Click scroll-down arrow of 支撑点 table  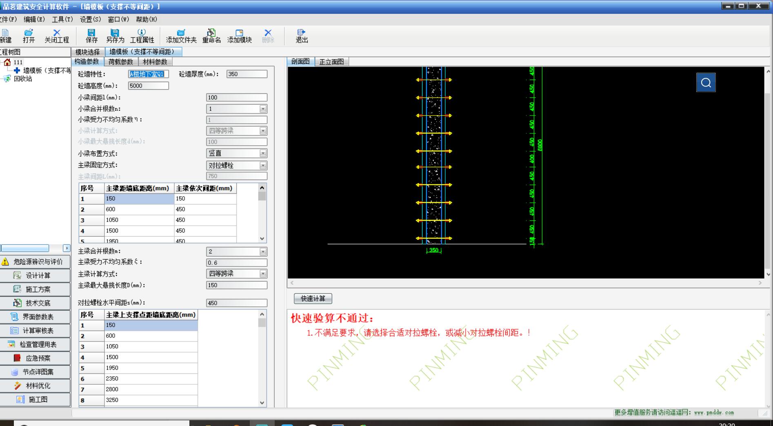coord(262,403)
